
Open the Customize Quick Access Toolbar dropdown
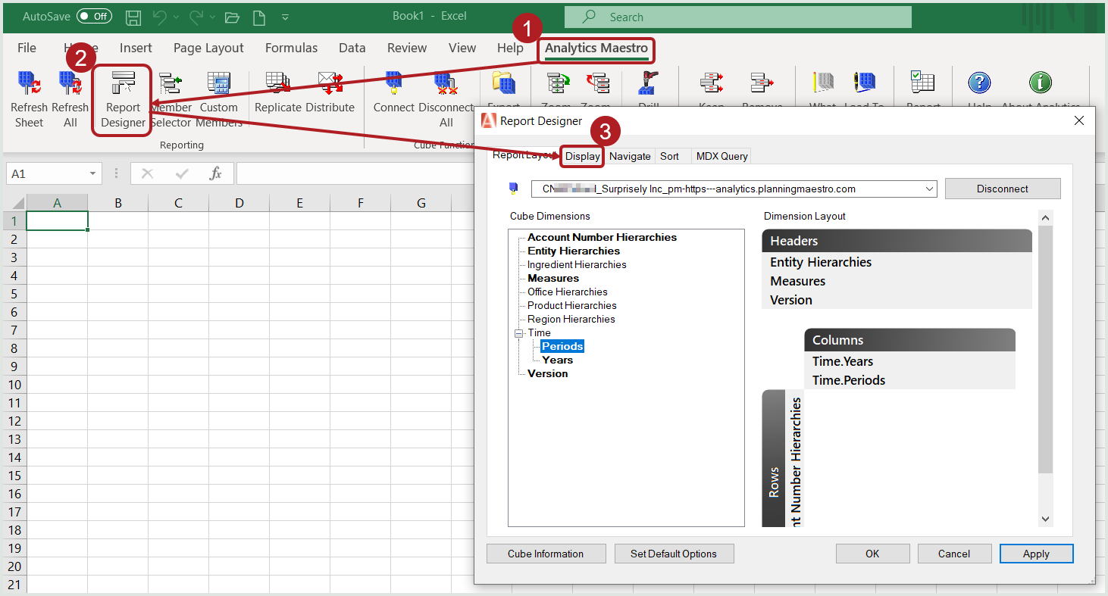[285, 17]
